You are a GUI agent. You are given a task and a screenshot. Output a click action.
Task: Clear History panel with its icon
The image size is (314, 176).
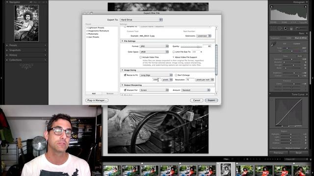click(x=45, y=55)
